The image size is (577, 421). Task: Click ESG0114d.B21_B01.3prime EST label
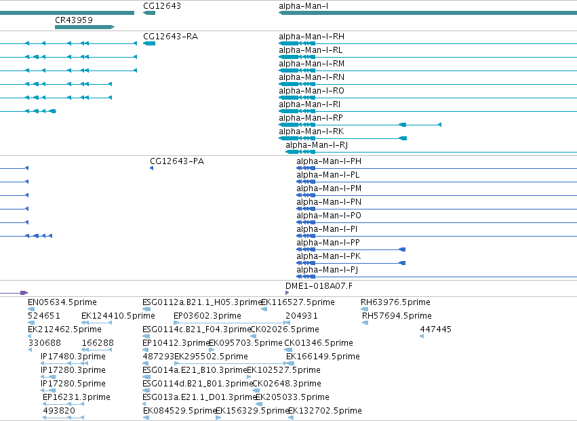(x=197, y=384)
